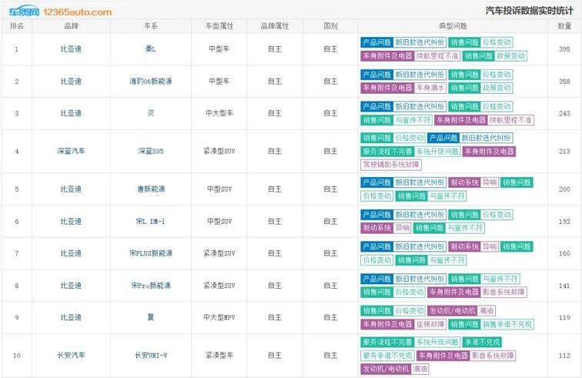582x378 pixels.
Task: Click the 车型属性 column header
Action: pyautogui.click(x=219, y=26)
